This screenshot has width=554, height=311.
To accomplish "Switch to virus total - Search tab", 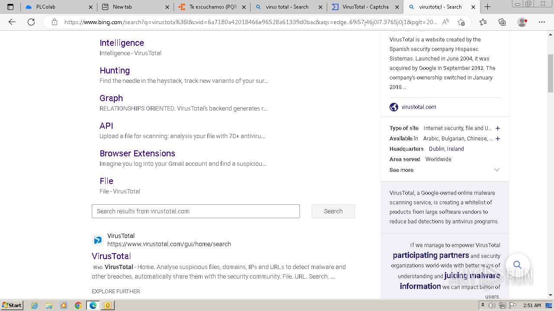I will (x=289, y=7).
